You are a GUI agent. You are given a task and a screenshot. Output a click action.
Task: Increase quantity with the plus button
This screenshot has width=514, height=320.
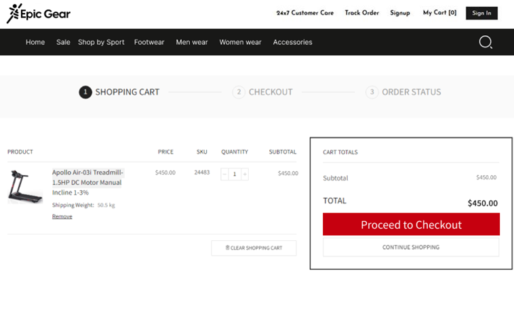(x=245, y=174)
